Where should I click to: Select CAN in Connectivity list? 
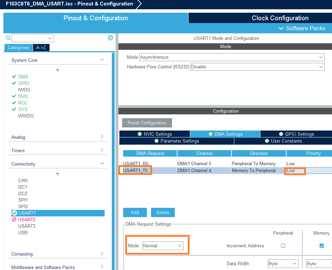(23, 180)
